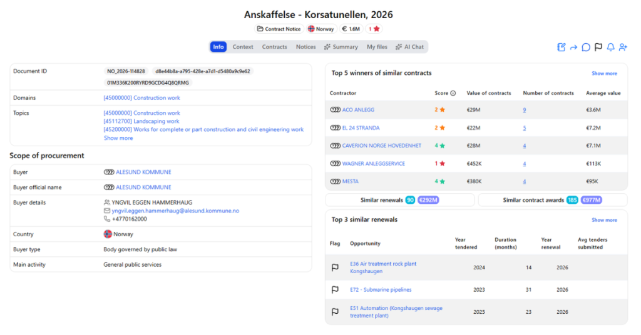The image size is (641, 335).
Task: Open the Buyer ALESUND KOMMUNE link
Action: [143, 172]
